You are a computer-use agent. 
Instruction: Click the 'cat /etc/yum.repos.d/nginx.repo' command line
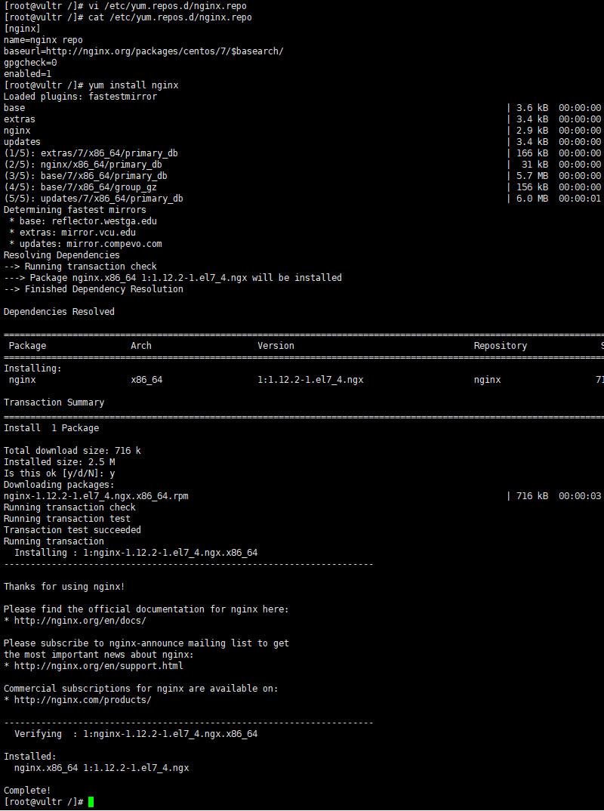(128, 17)
